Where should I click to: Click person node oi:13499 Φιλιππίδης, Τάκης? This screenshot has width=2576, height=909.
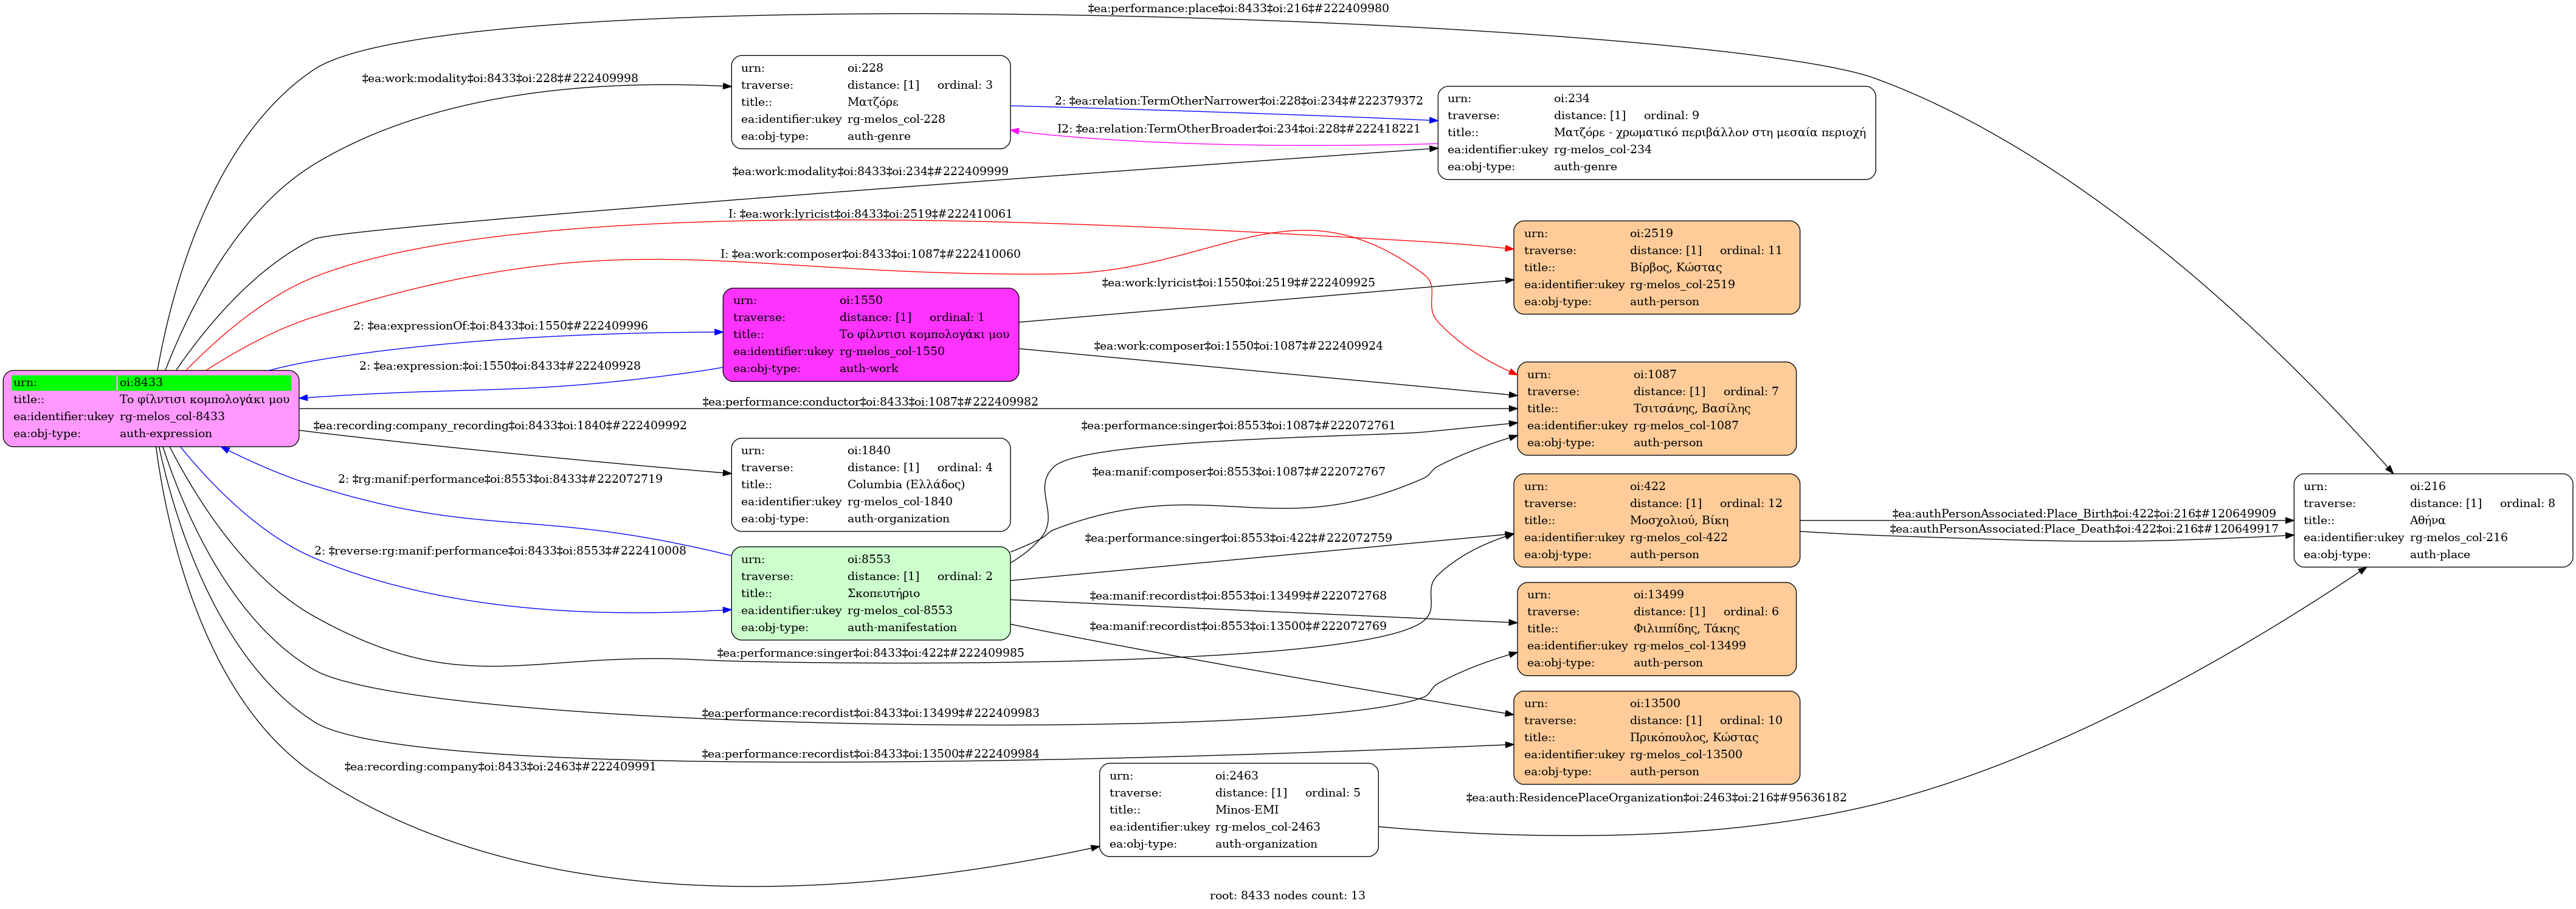tap(1656, 629)
